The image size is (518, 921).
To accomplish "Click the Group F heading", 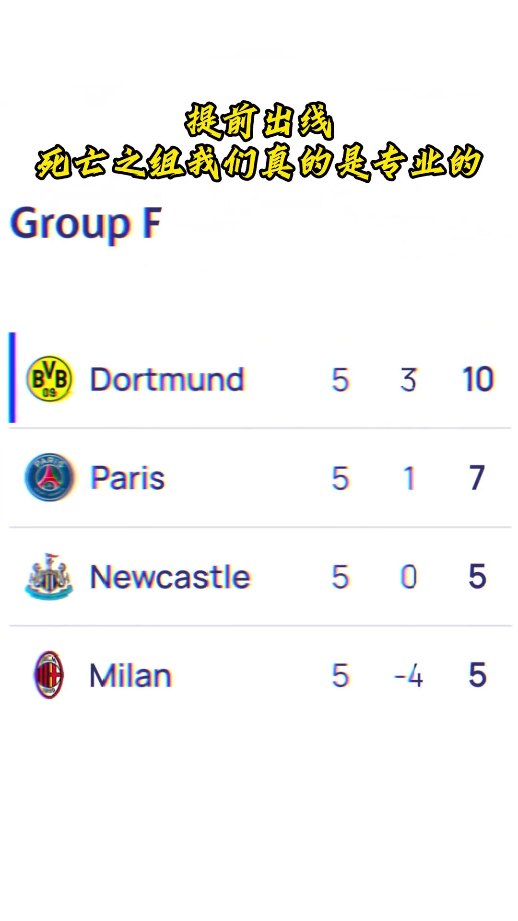I will click(86, 223).
